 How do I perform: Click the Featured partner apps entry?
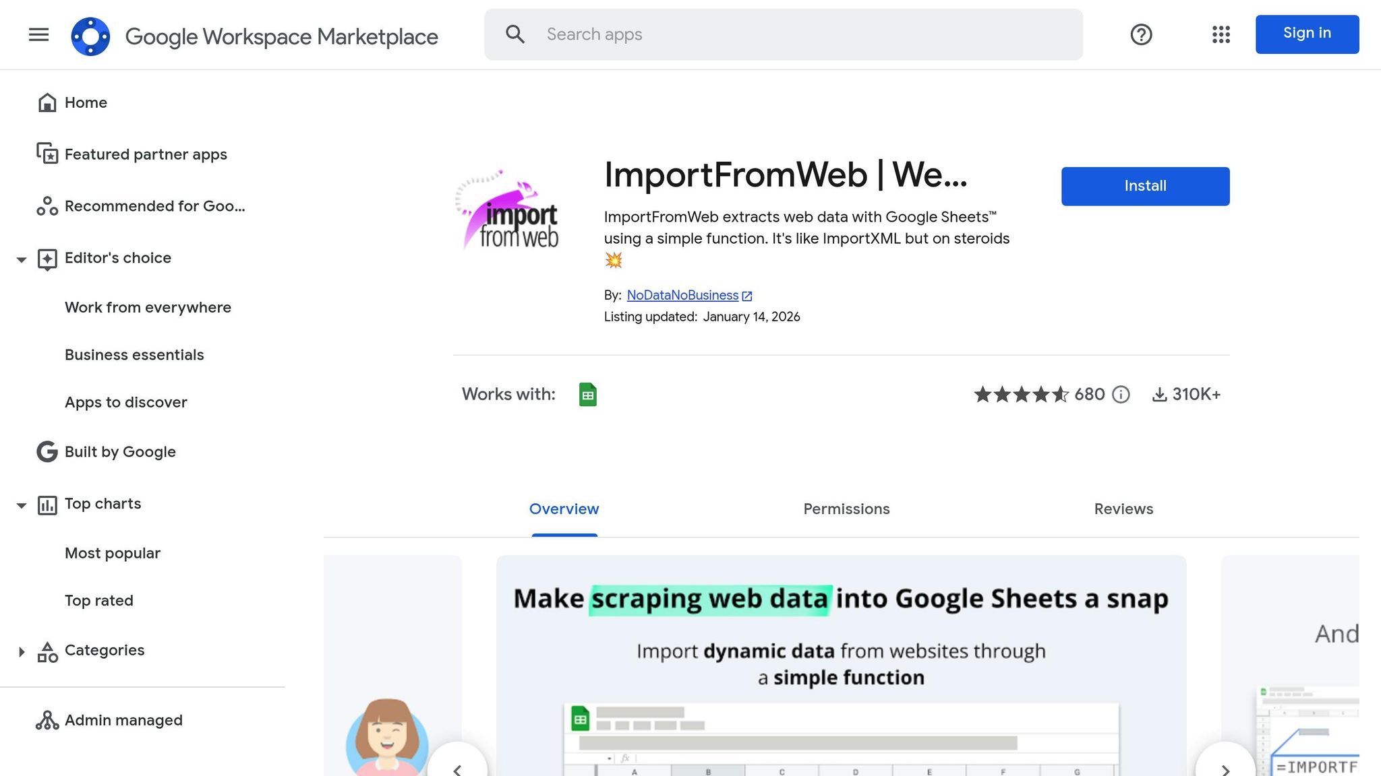tap(146, 154)
